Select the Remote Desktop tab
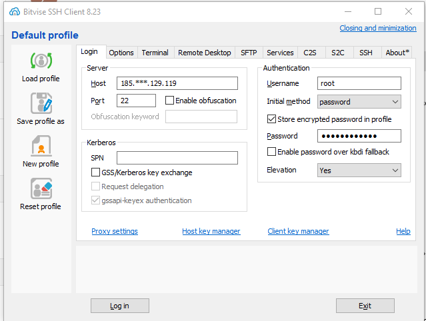The height and width of the screenshot is (321, 426). pos(205,53)
